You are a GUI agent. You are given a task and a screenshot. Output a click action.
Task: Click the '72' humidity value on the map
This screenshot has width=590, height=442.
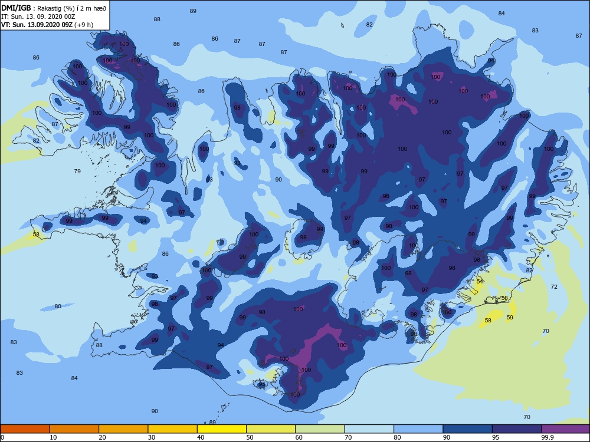[x=554, y=286]
